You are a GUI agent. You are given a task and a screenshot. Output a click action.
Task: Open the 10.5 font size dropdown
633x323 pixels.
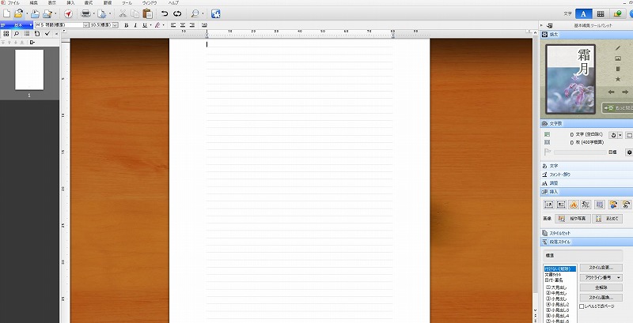click(x=116, y=25)
